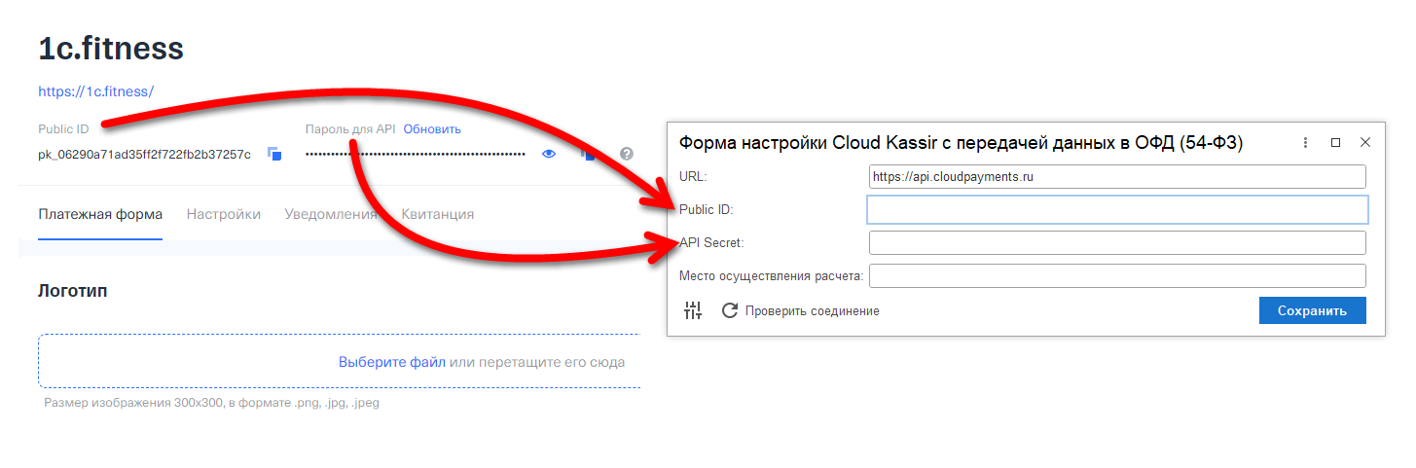Click the 1c.fitness page heading
Image resolution: width=1416 pixels, height=468 pixels.
tap(111, 48)
